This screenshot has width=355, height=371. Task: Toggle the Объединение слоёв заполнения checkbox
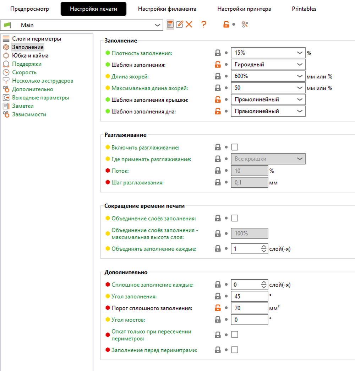[x=235, y=218]
